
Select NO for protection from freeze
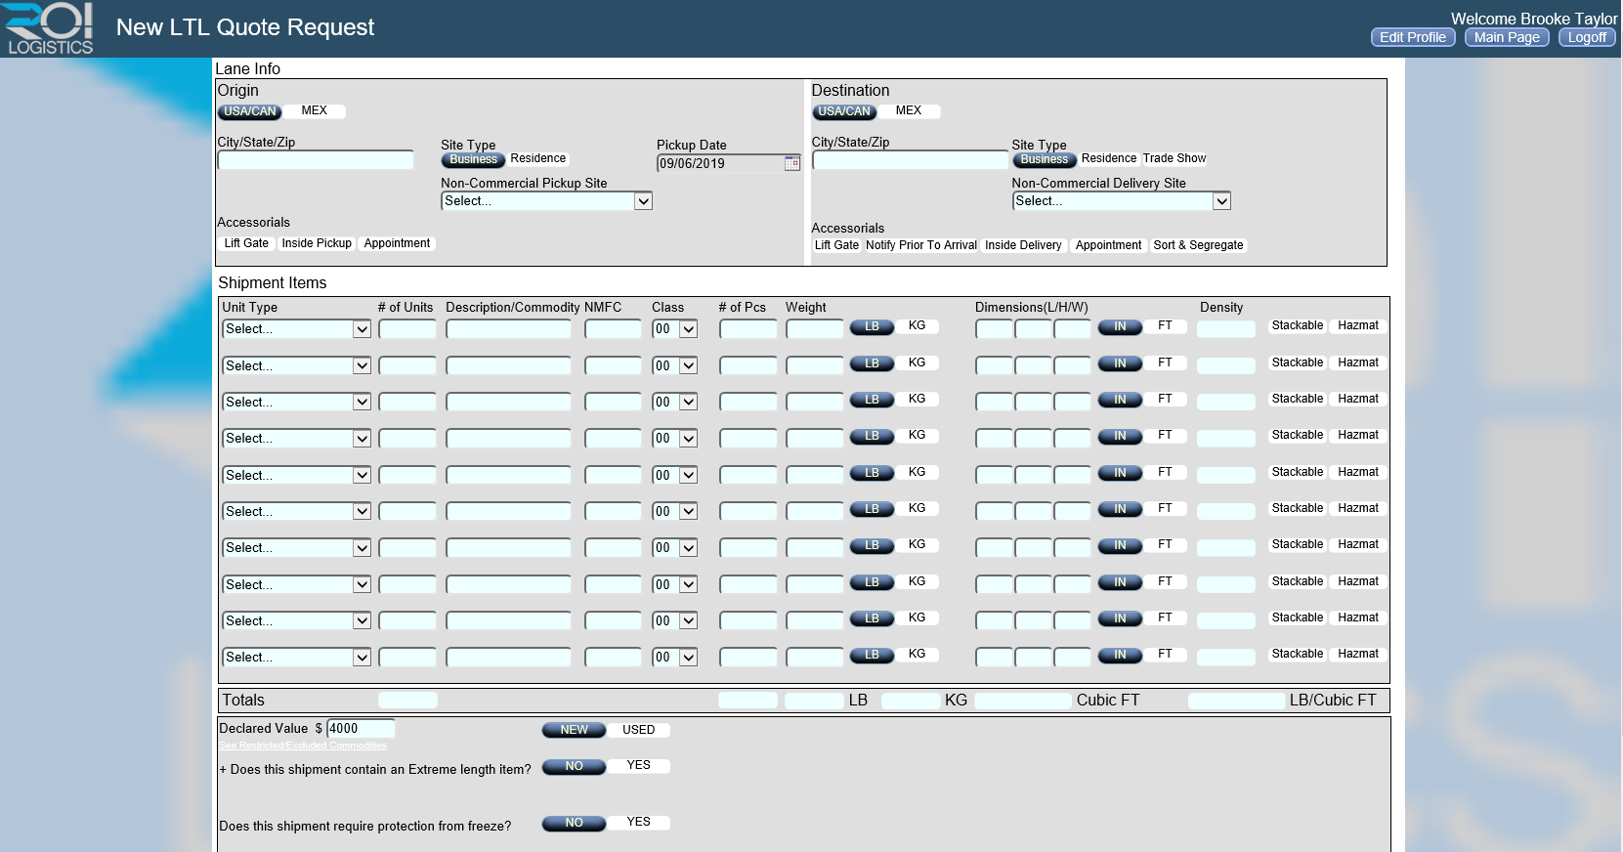point(574,823)
